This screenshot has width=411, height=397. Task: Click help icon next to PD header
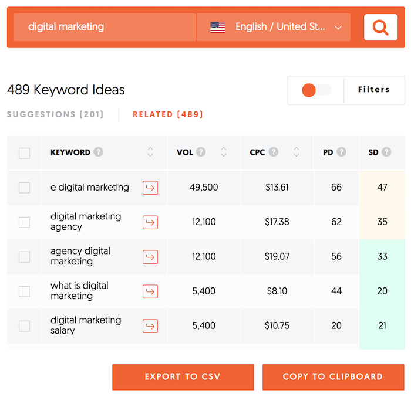(341, 152)
